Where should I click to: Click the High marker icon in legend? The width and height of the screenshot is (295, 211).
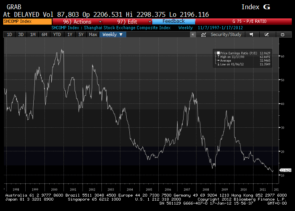pos(218,57)
